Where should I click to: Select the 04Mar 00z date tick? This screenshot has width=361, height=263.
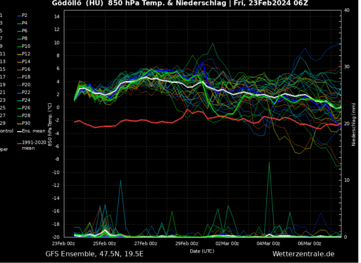[x=268, y=243]
